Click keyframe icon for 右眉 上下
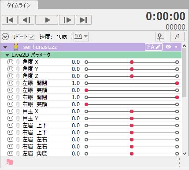Viewport: 189px width, 170px height. [10, 133]
